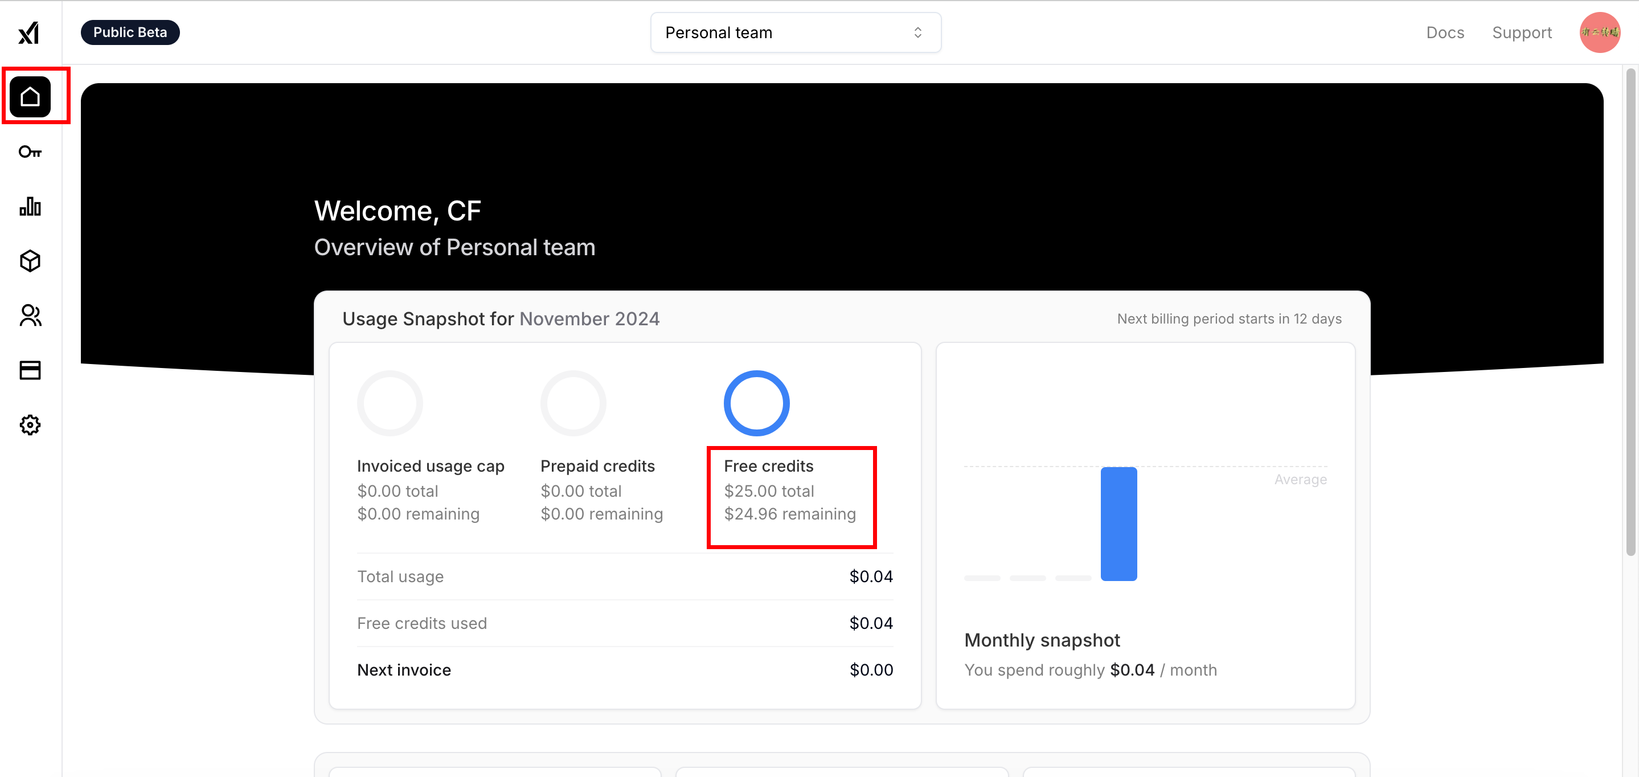Open the Models cube sidebar icon

[x=30, y=261]
